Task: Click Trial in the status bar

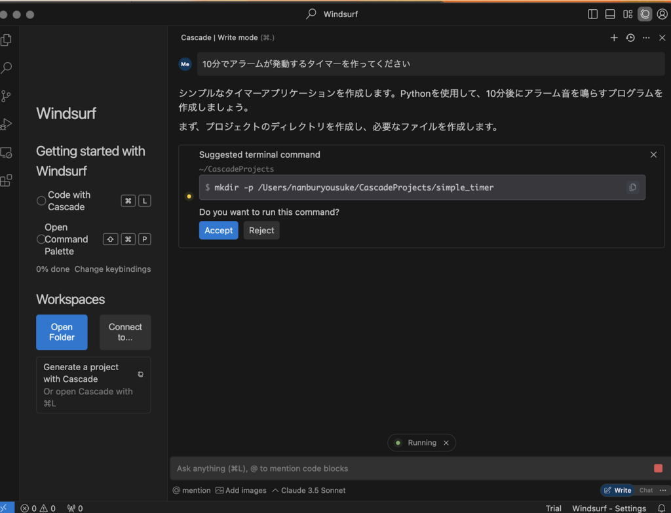Action: [x=553, y=508]
